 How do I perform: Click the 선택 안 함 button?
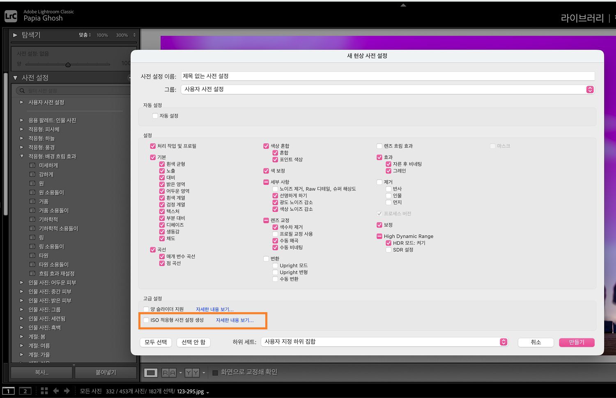tap(193, 343)
